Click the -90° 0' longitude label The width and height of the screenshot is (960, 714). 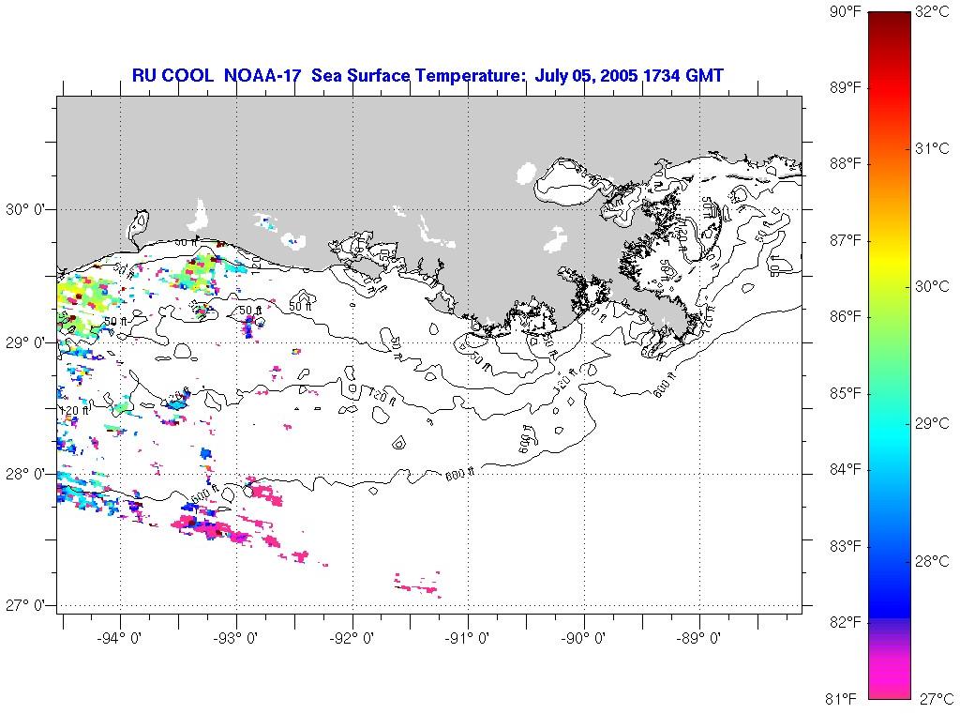pos(584,638)
